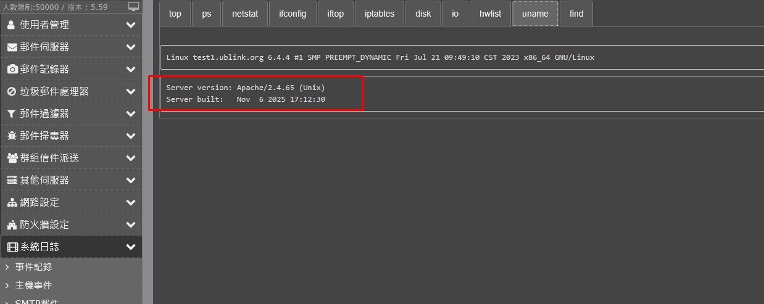The height and width of the screenshot is (304, 764).
Task: Expand the 其他伺服器 chevron
Action: pyautogui.click(x=130, y=181)
